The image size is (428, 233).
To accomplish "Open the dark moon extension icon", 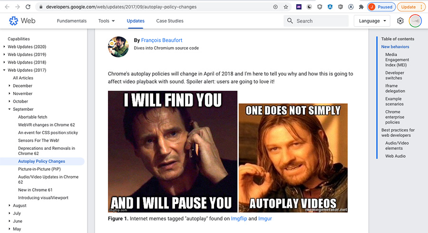I will [x=309, y=7].
